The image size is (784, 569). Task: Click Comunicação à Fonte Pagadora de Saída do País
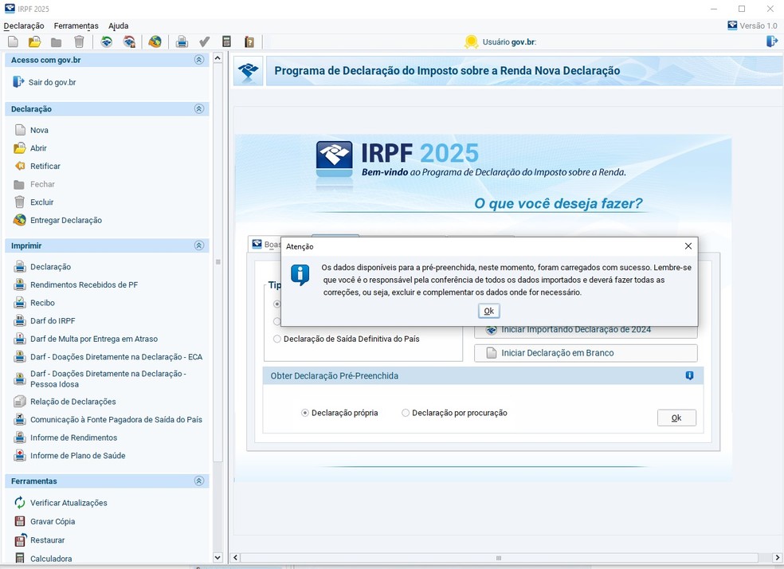point(116,419)
